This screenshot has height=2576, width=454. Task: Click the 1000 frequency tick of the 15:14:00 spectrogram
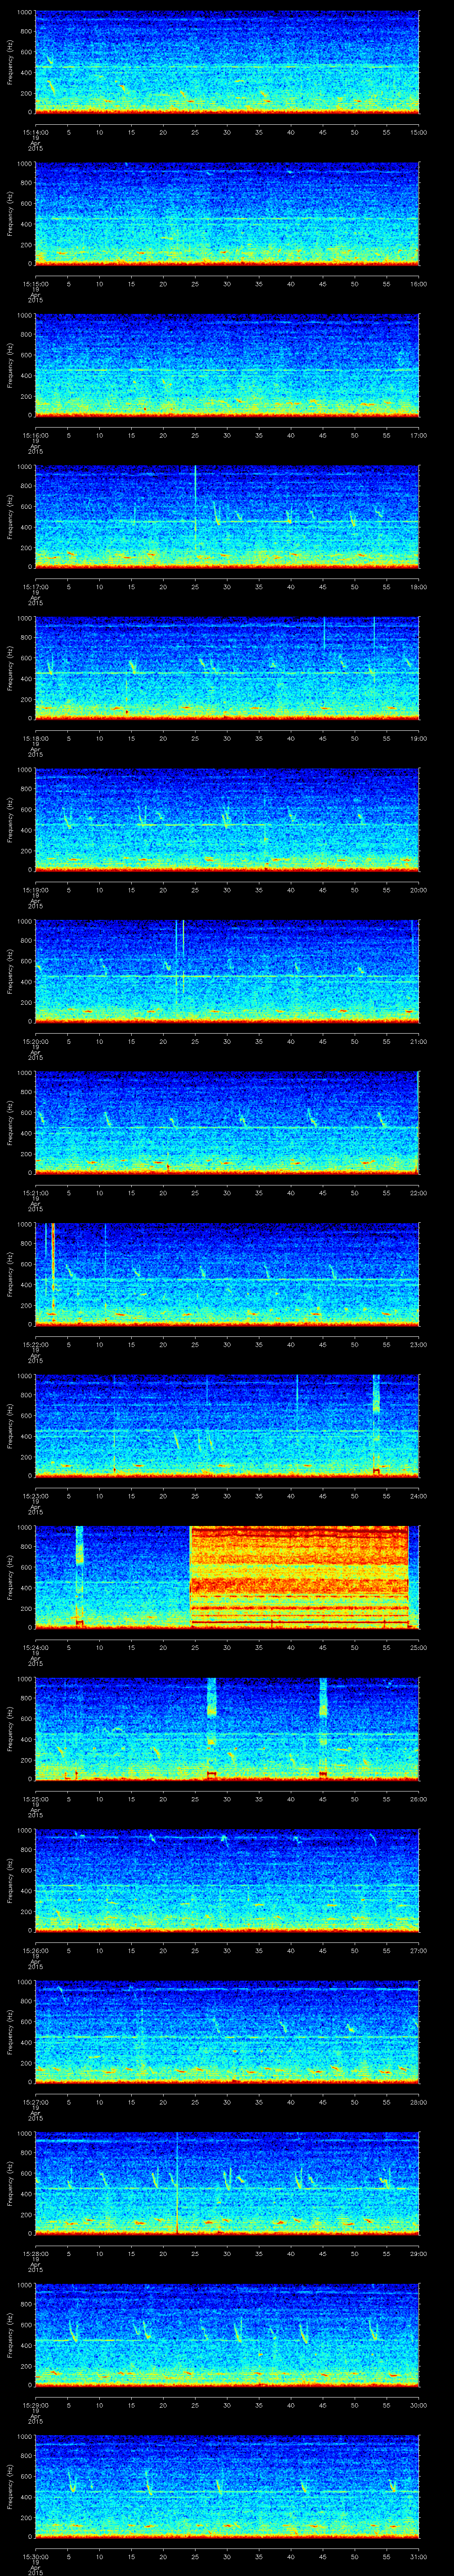pos(25,12)
